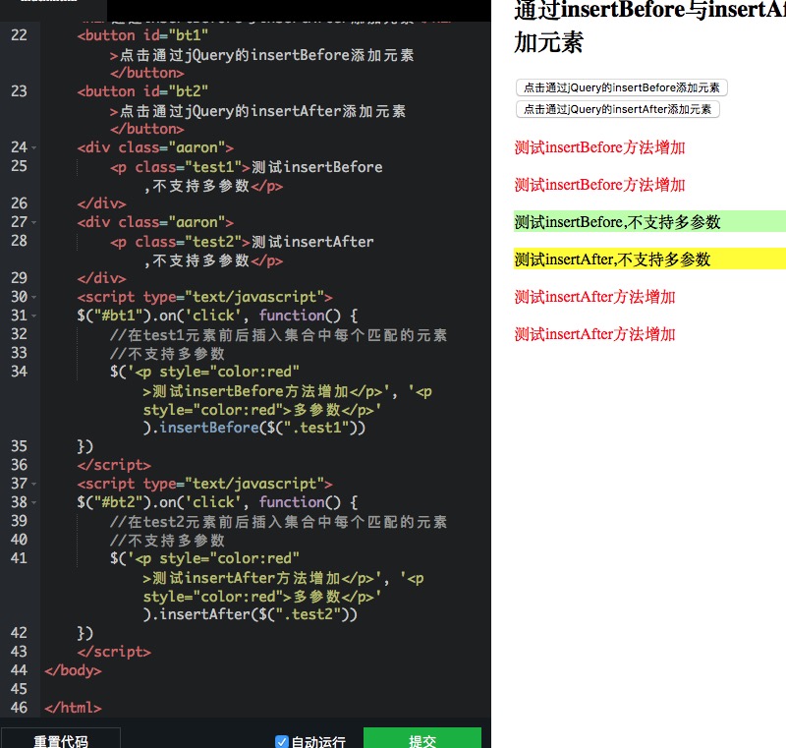Fold the click function at line 38
Image resolution: width=786 pixels, height=748 pixels.
click(34, 503)
